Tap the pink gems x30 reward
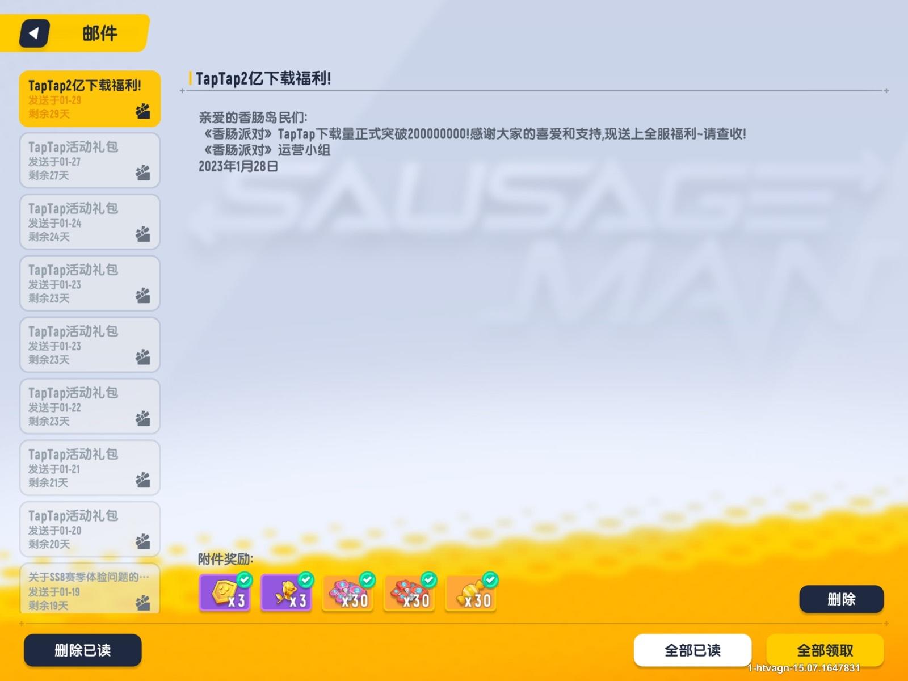Screen dimensions: 908x681 coord(348,592)
